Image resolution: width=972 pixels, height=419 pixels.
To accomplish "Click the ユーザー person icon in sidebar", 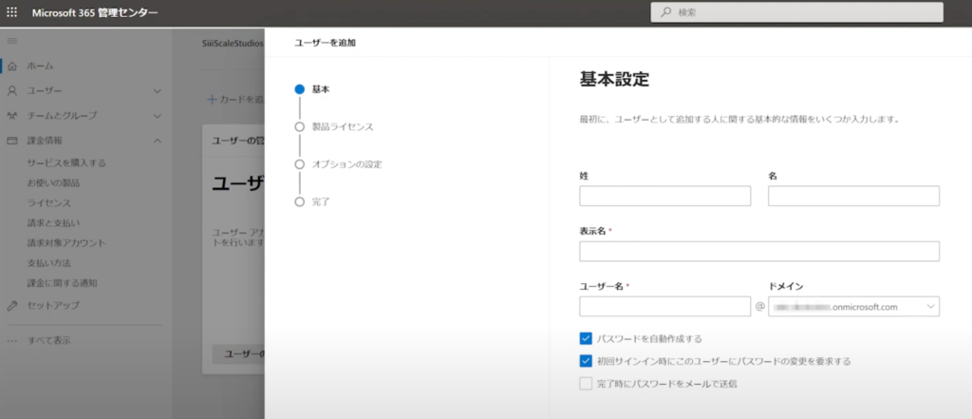I will pyautogui.click(x=12, y=91).
